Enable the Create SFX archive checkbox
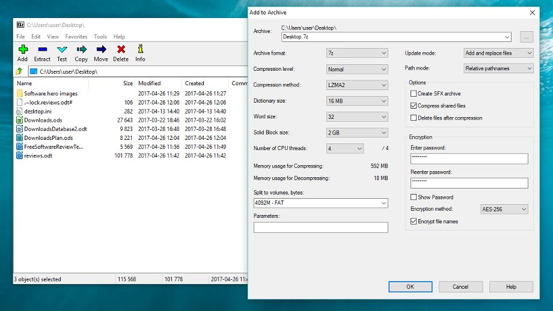Screen dimensions: 553x311 [413, 94]
